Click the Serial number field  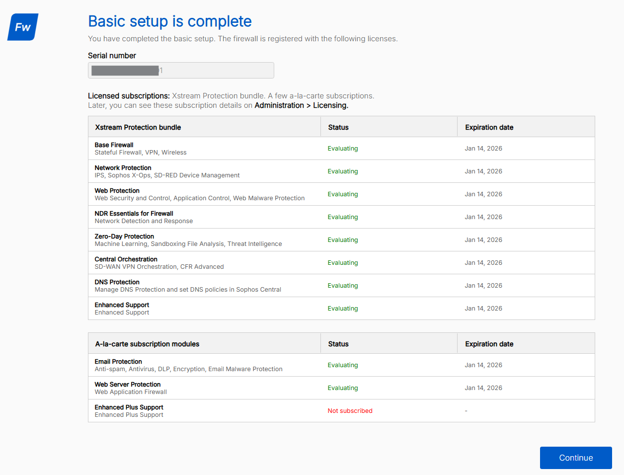click(181, 70)
